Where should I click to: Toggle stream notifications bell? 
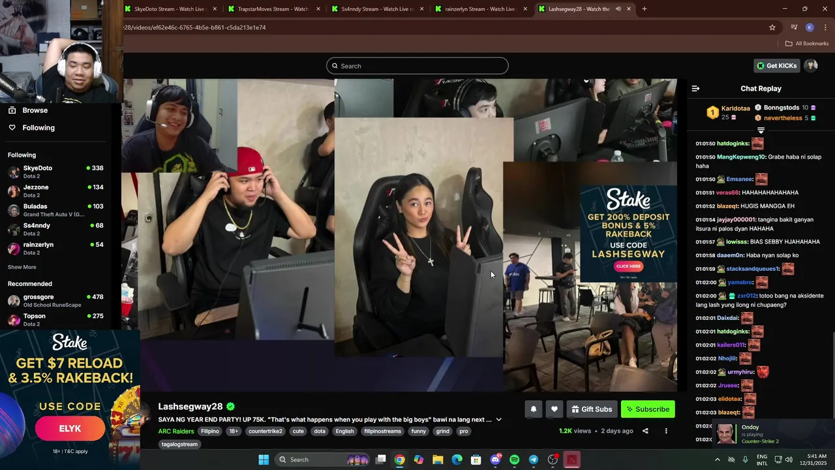tap(533, 409)
